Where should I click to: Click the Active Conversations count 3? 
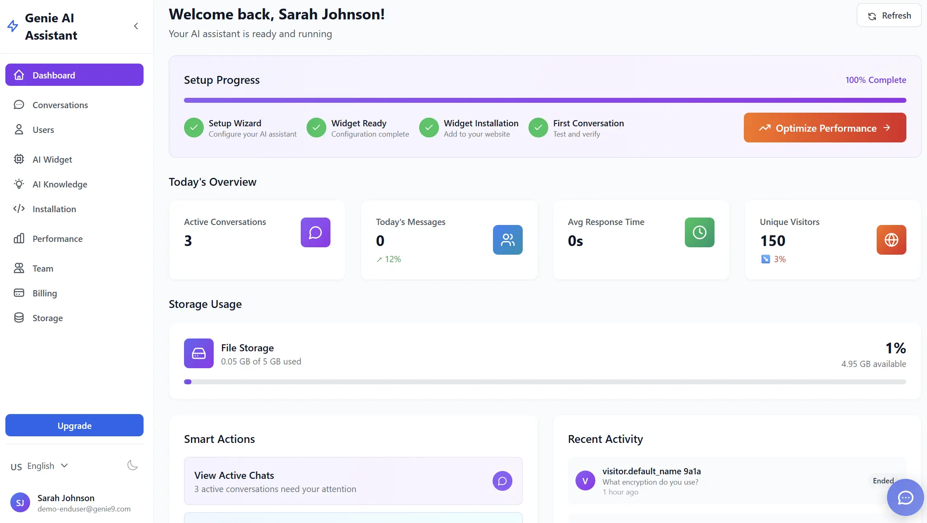188,241
